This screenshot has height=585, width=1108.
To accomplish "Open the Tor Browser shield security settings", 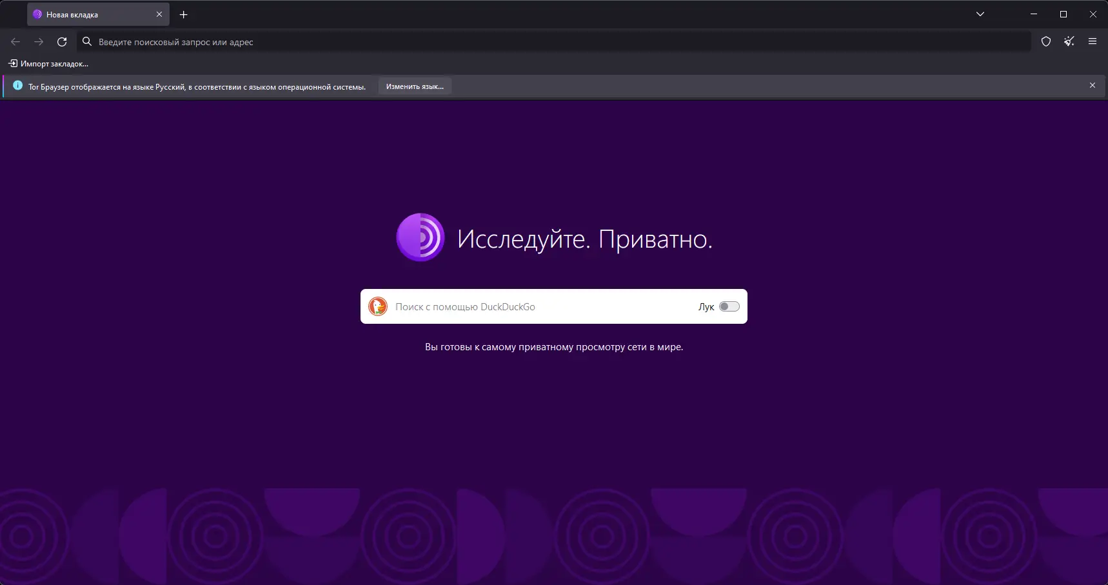I will coord(1045,41).
